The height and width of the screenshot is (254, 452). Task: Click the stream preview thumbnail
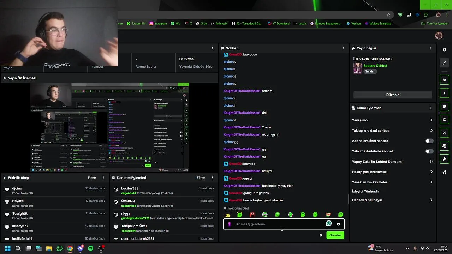(x=109, y=127)
